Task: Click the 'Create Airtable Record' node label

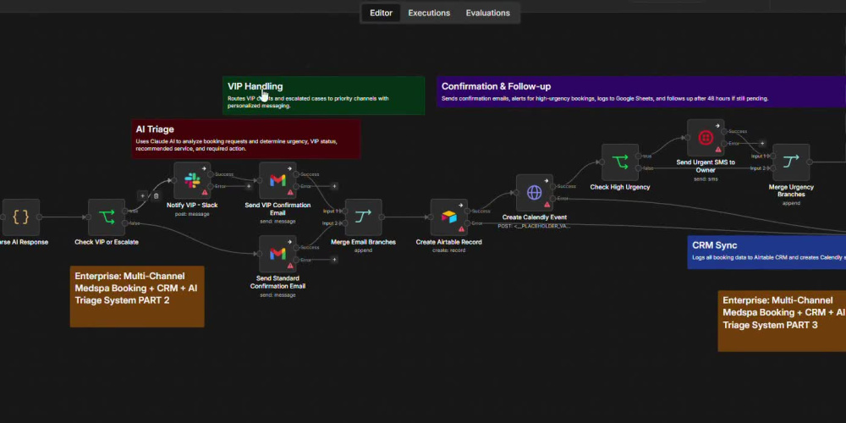Action: click(x=449, y=242)
